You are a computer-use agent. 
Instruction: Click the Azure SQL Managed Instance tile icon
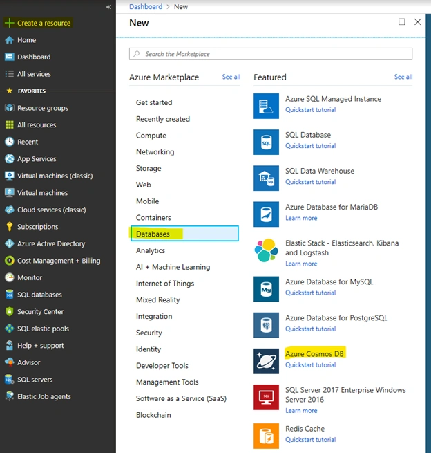pos(266,106)
